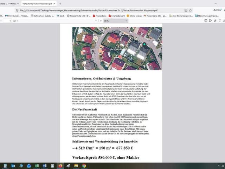Open the eBay Kleinanzeigen bookmark
The width and height of the screenshot is (225, 169).
181,16
